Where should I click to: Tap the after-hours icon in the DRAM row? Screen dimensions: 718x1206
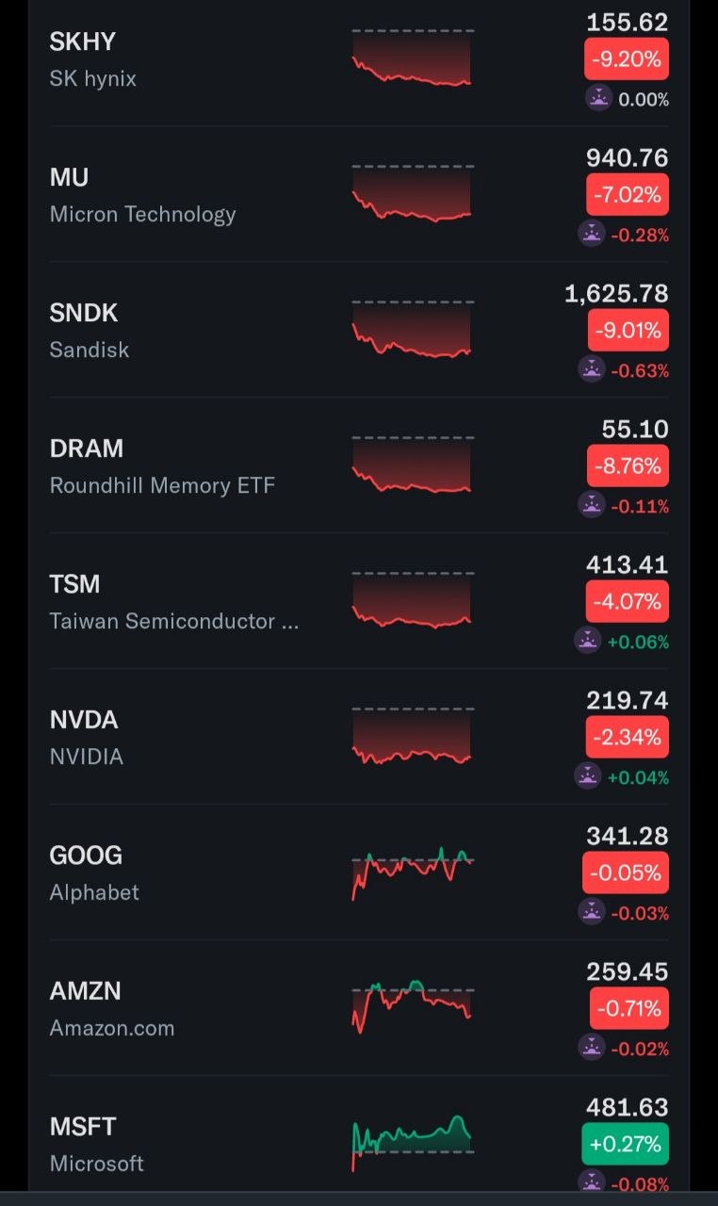pos(591,506)
